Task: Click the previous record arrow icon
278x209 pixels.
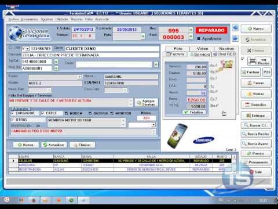Action: 235,28
